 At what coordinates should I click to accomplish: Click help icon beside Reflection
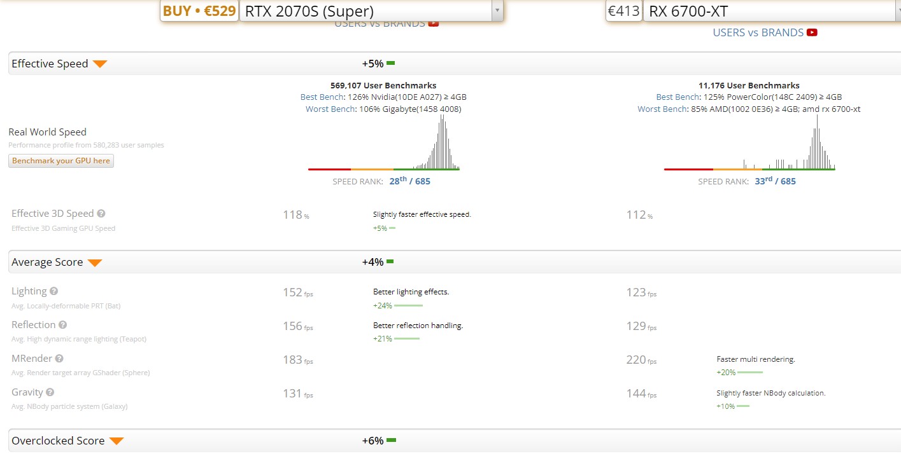(63, 325)
